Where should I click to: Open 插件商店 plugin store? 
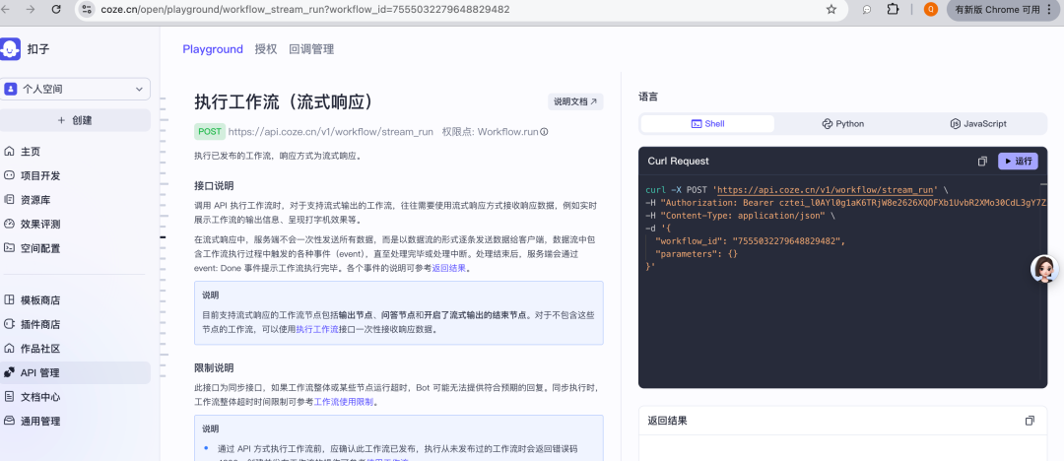click(39, 324)
